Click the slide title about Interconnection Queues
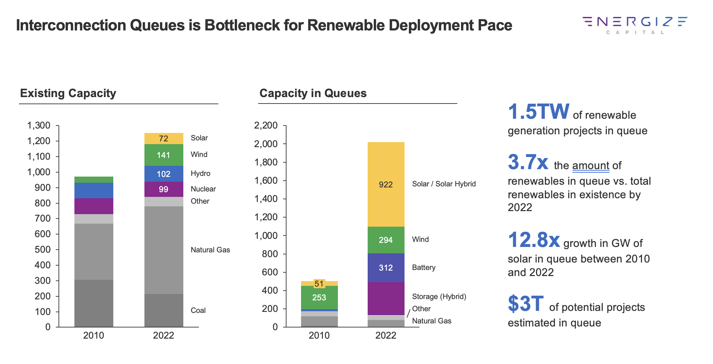Viewport: 713px width, 364px height. [264, 25]
